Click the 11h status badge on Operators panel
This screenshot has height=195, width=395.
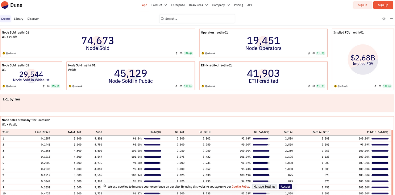point(320,53)
